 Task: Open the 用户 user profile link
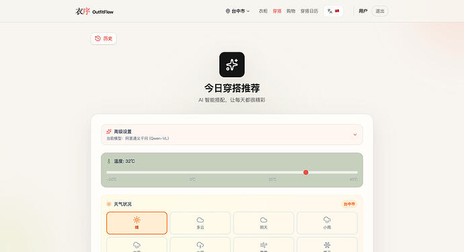(363, 11)
